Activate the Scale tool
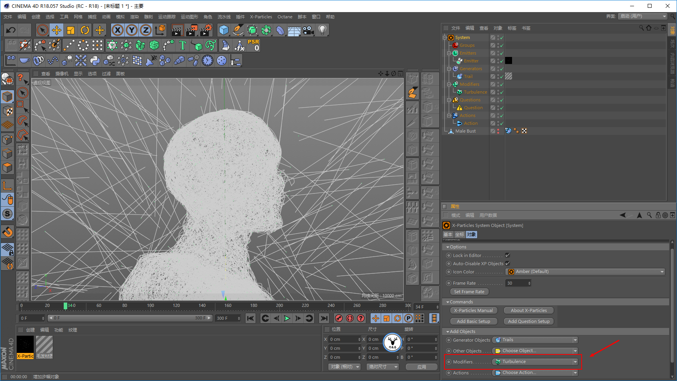This screenshot has width=677, height=381. coord(71,30)
